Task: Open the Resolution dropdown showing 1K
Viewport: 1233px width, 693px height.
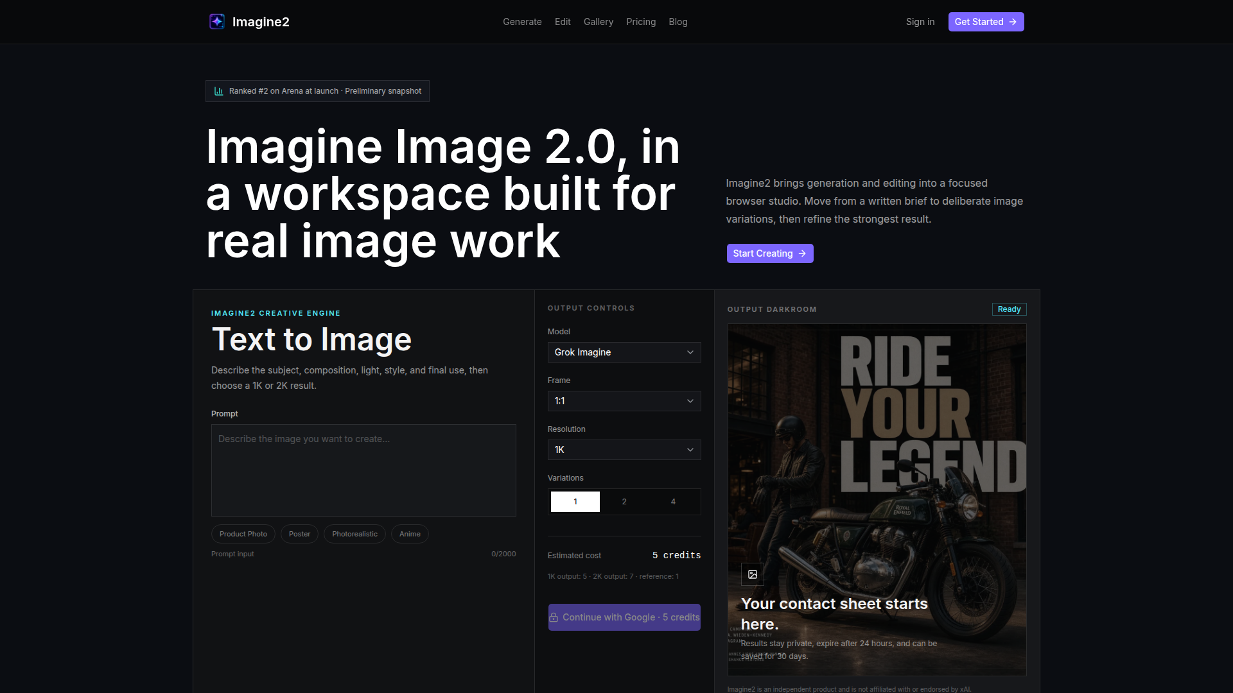Action: (624, 450)
